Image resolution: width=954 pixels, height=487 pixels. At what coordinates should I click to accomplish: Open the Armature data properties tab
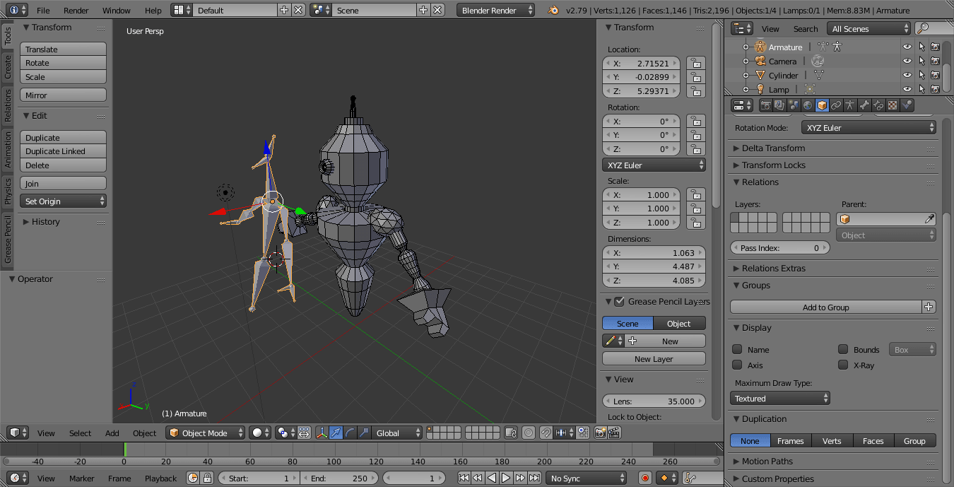pyautogui.click(x=850, y=105)
